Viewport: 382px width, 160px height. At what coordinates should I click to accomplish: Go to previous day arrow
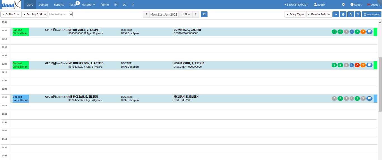[x=146, y=14]
